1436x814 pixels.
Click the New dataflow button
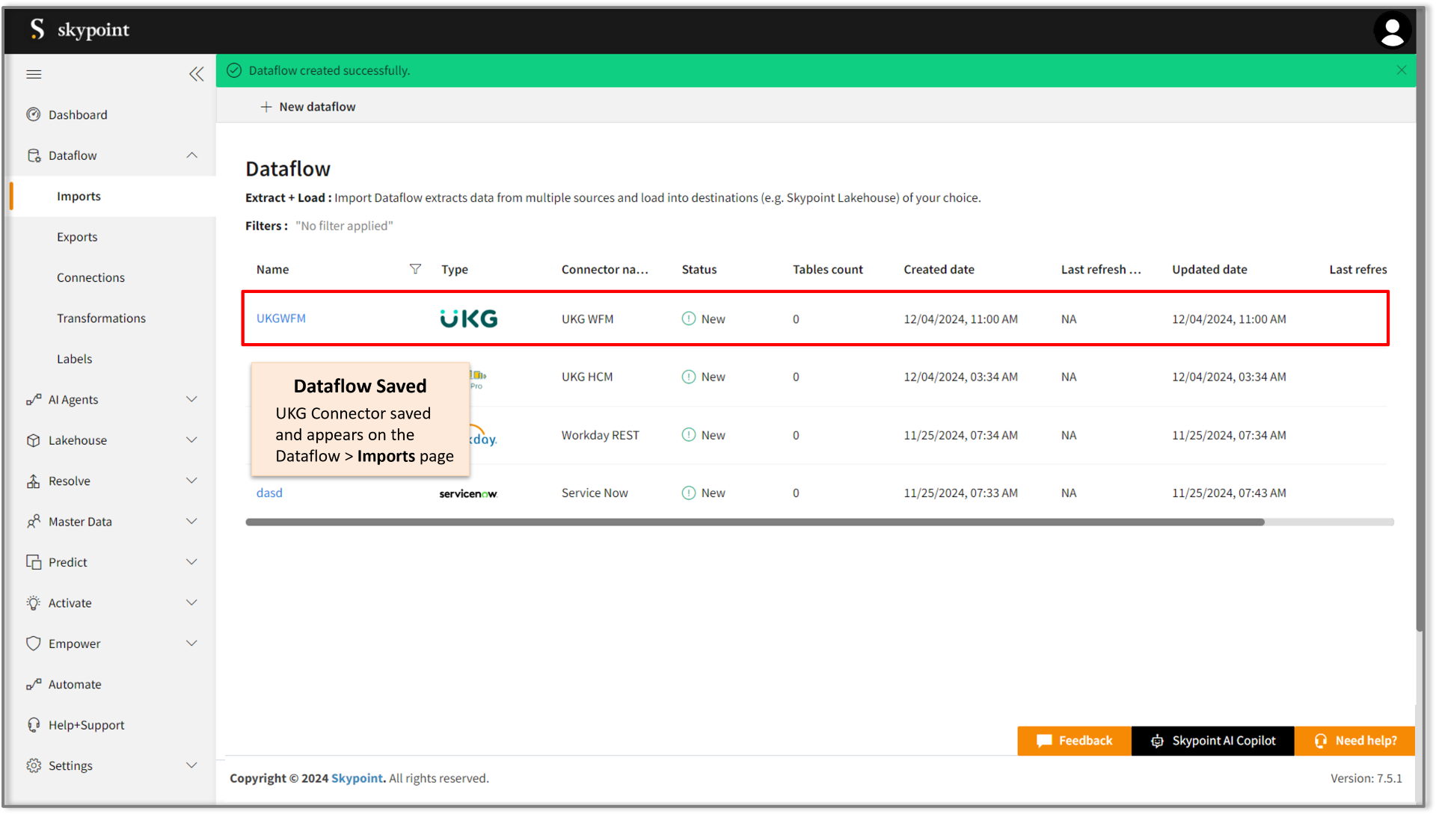point(308,107)
